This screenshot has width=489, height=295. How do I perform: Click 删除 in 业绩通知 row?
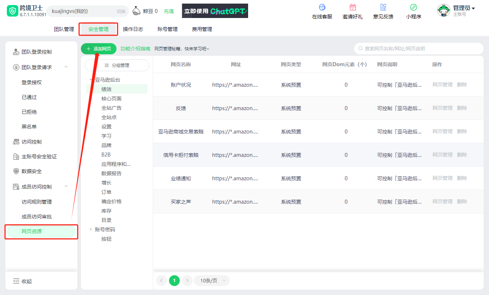pos(462,178)
